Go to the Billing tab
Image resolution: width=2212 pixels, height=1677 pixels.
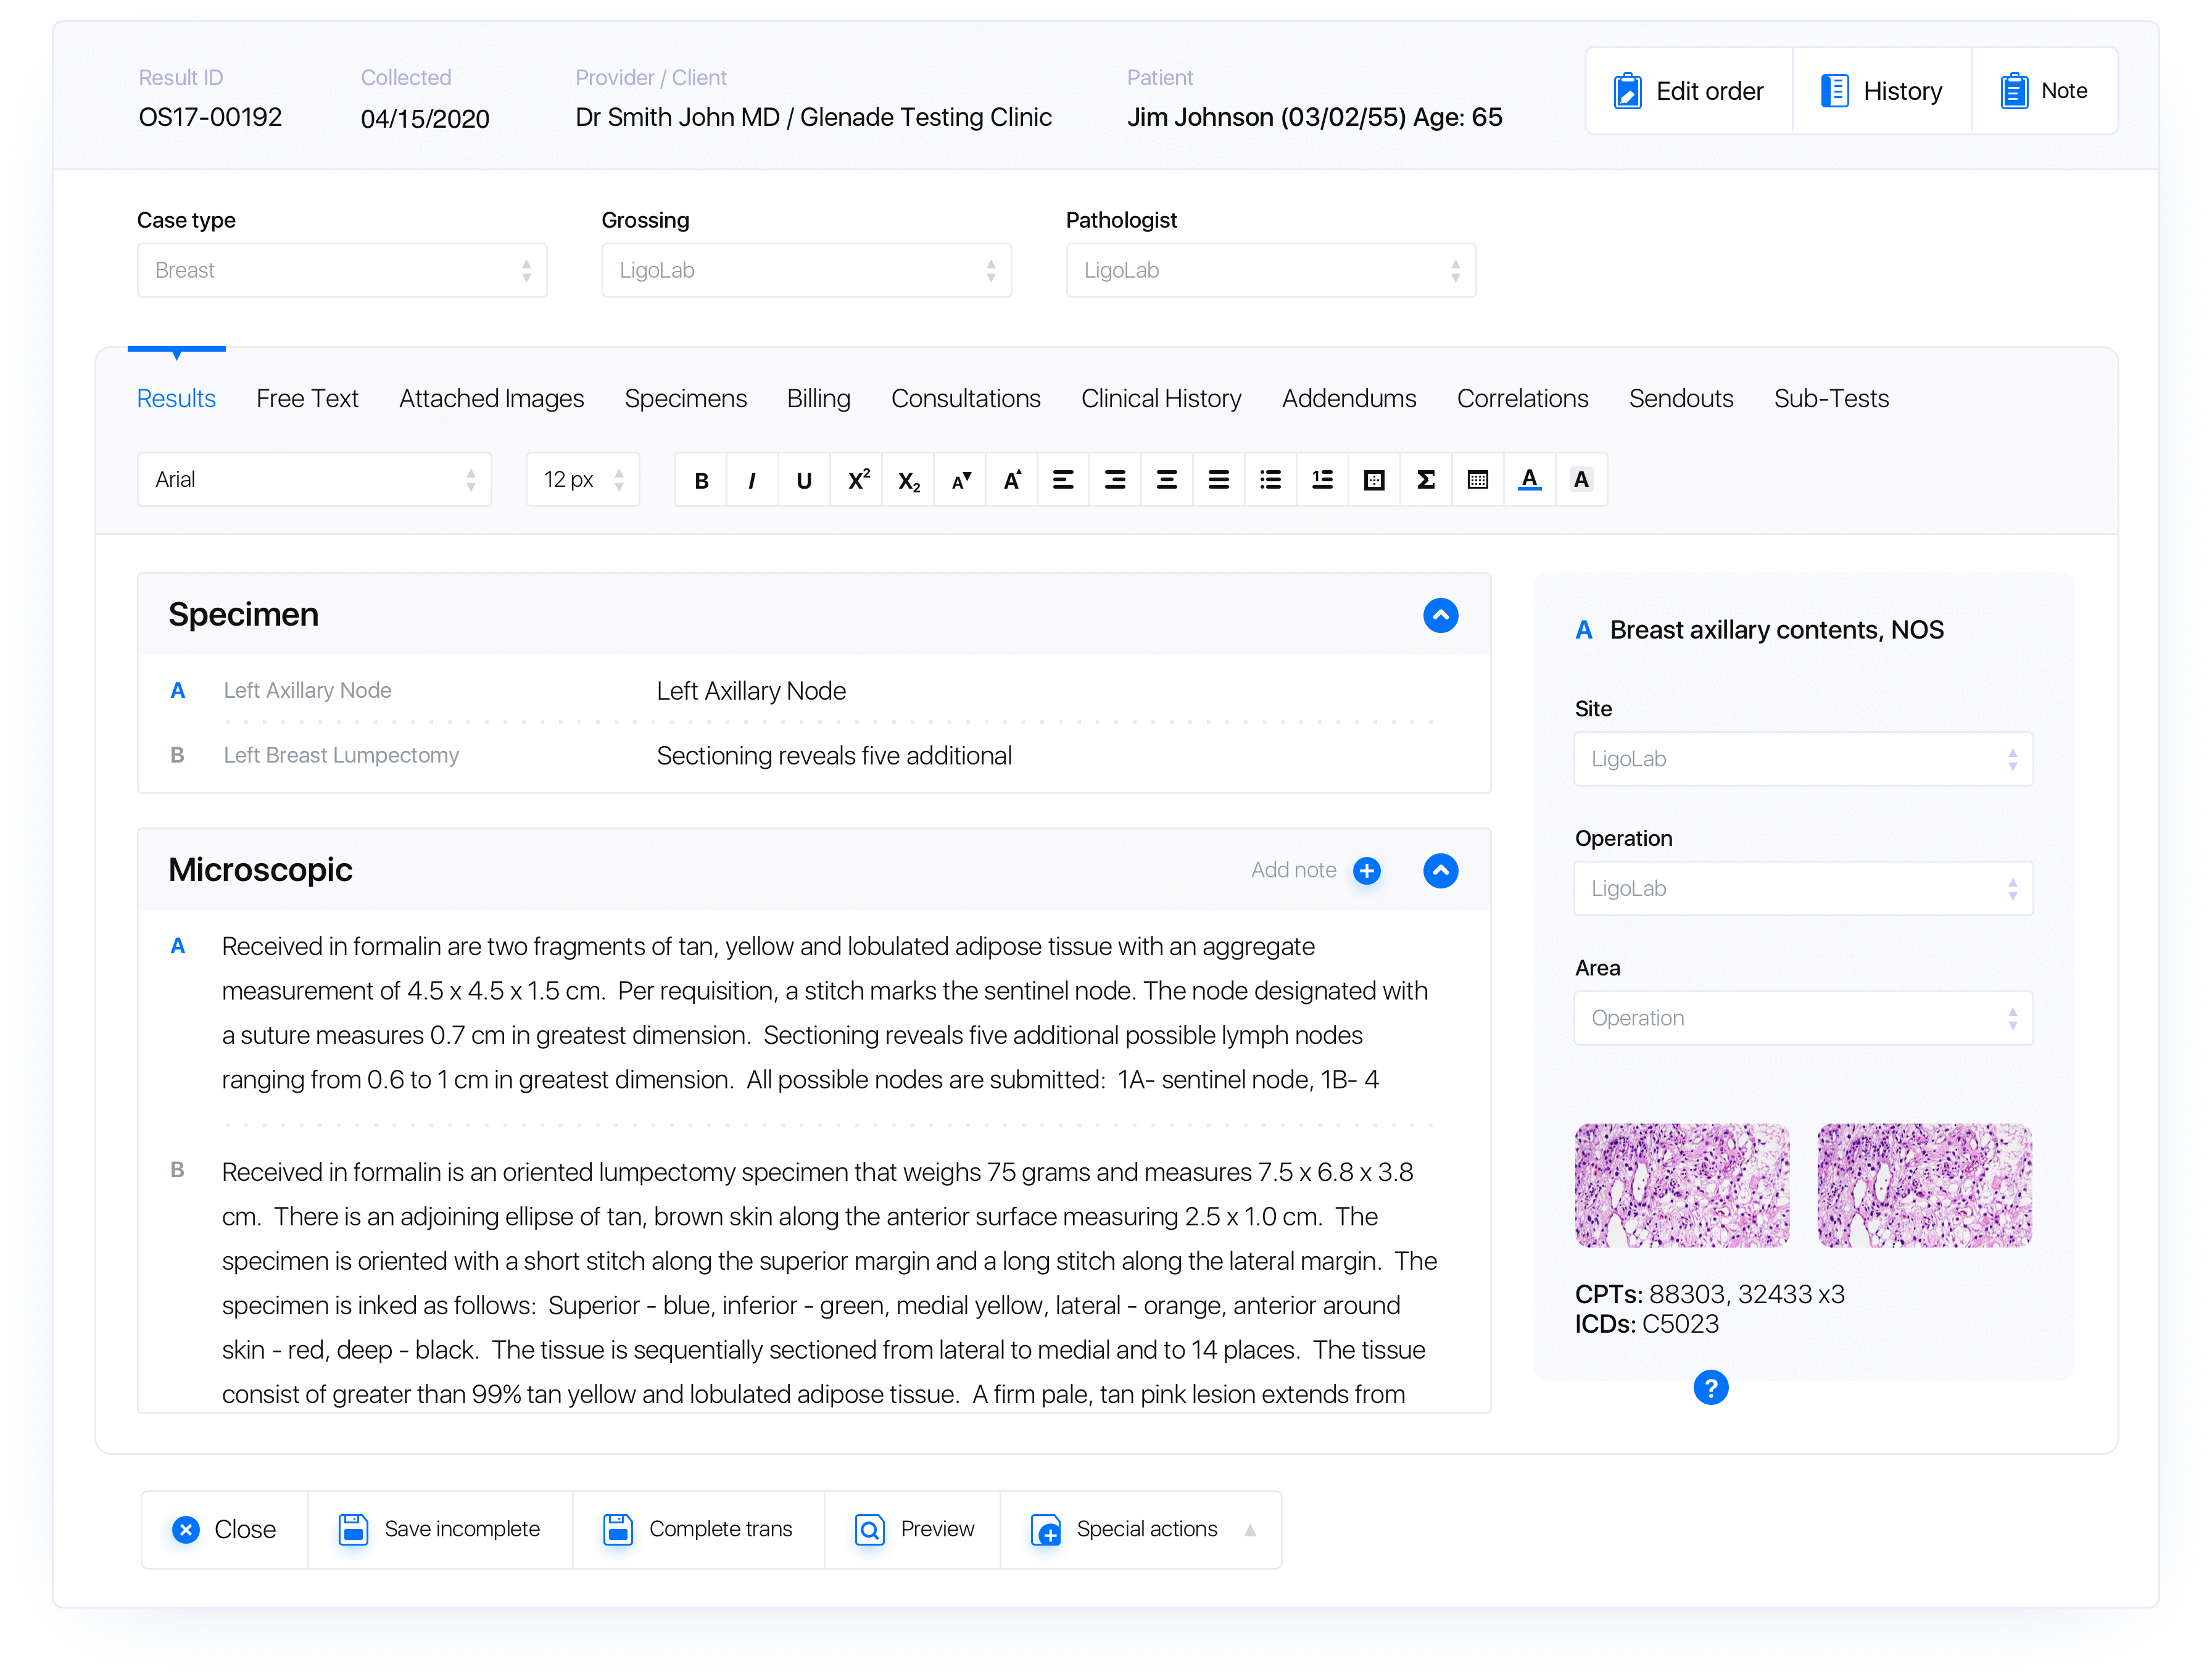click(x=819, y=399)
